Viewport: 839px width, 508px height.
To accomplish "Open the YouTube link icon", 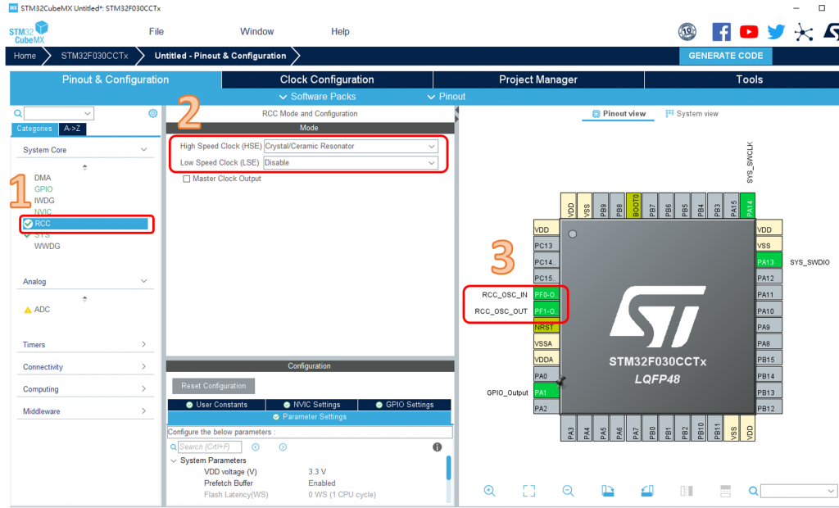I will 749,32.
